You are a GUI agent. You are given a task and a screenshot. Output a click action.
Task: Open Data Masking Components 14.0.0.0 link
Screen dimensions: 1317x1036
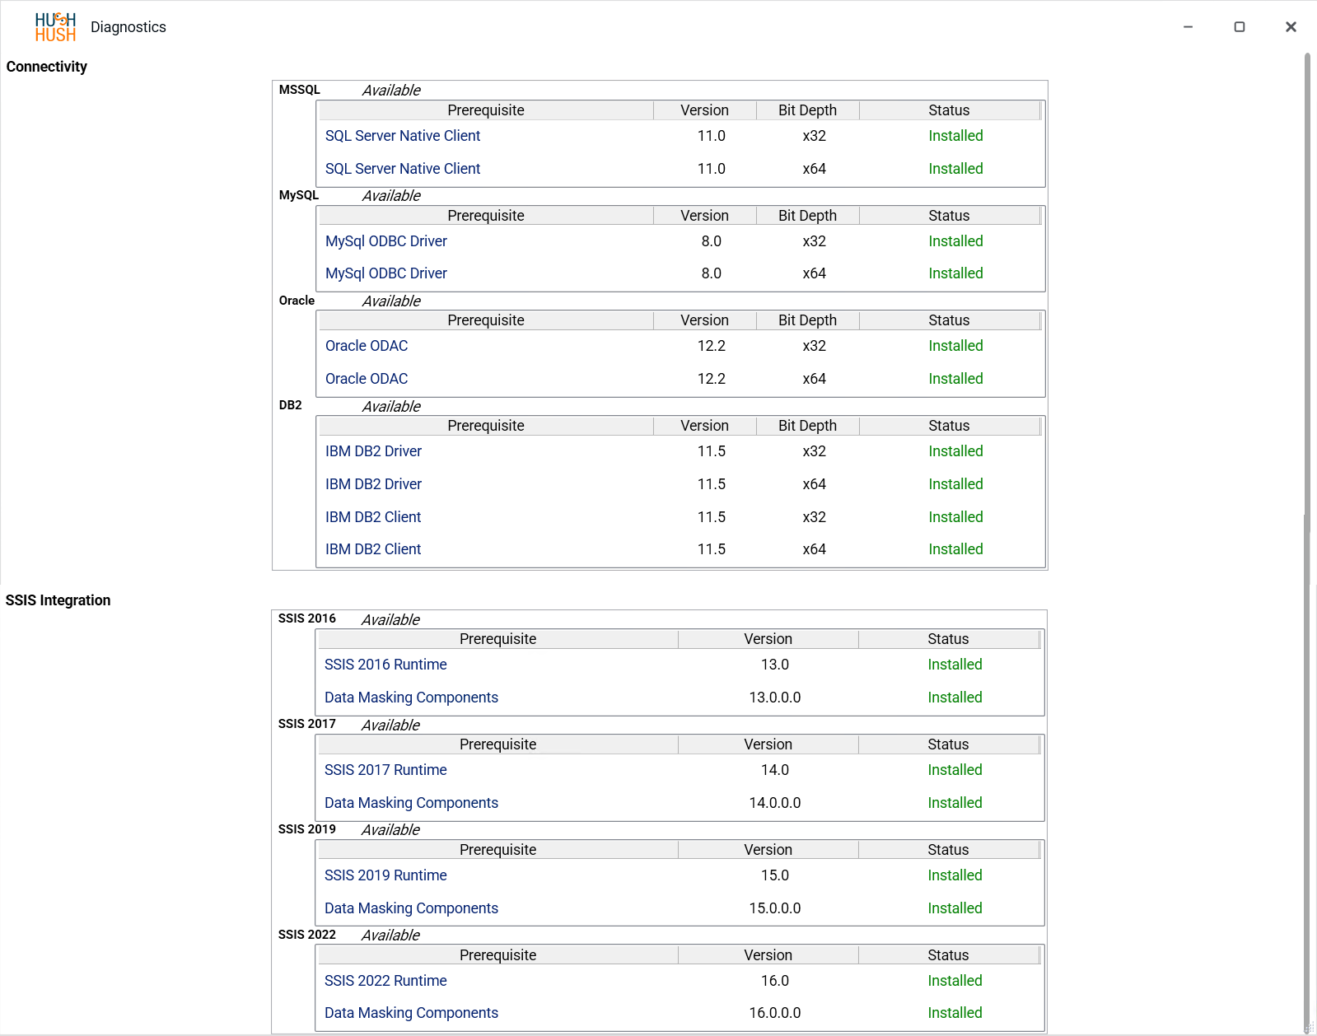411,803
